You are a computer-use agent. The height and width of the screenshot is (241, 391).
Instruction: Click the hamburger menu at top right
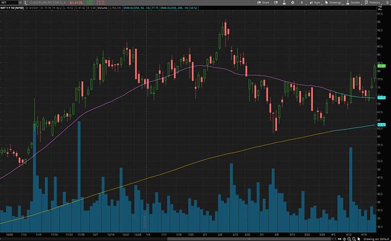tap(387, 3)
